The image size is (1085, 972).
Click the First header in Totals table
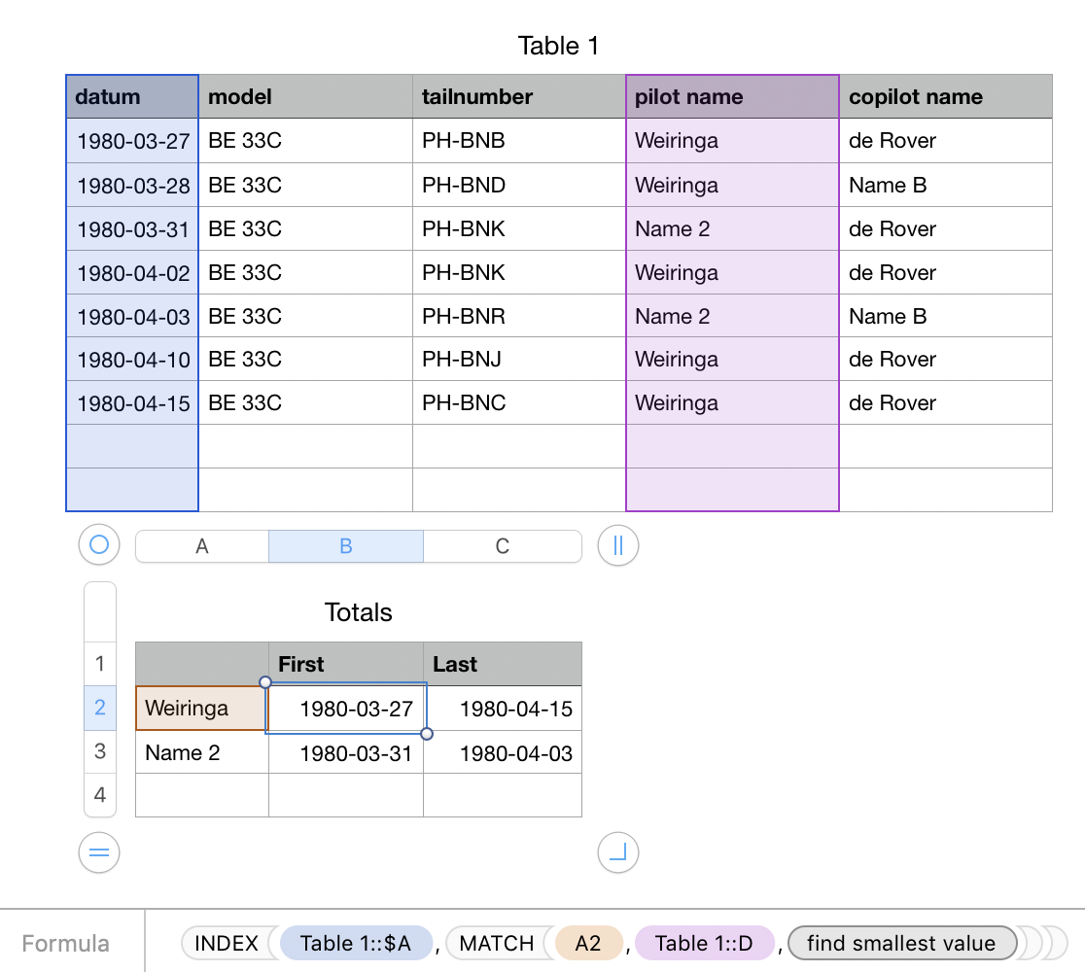click(x=300, y=664)
